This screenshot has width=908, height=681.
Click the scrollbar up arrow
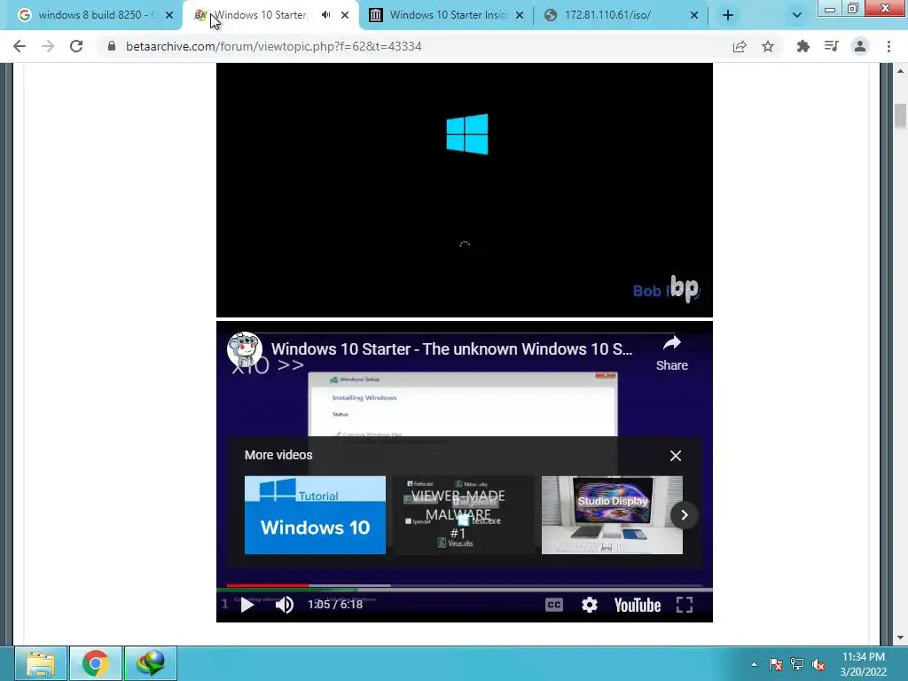tap(900, 71)
